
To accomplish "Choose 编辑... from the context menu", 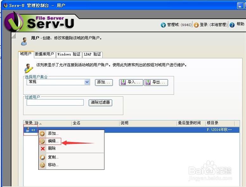I will (x=72, y=141).
